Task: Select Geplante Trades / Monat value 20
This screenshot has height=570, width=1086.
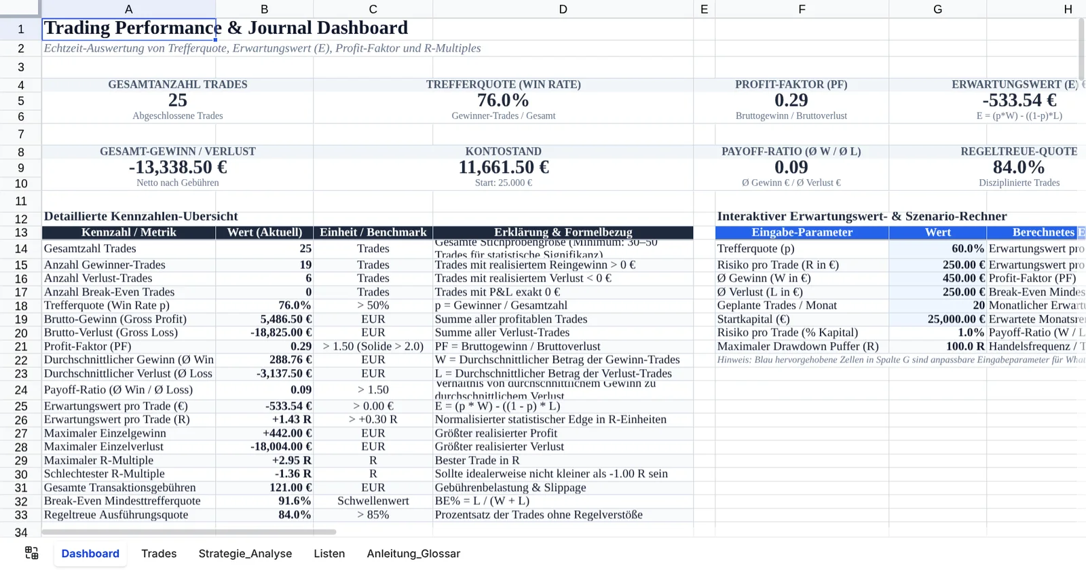Action: click(x=937, y=305)
